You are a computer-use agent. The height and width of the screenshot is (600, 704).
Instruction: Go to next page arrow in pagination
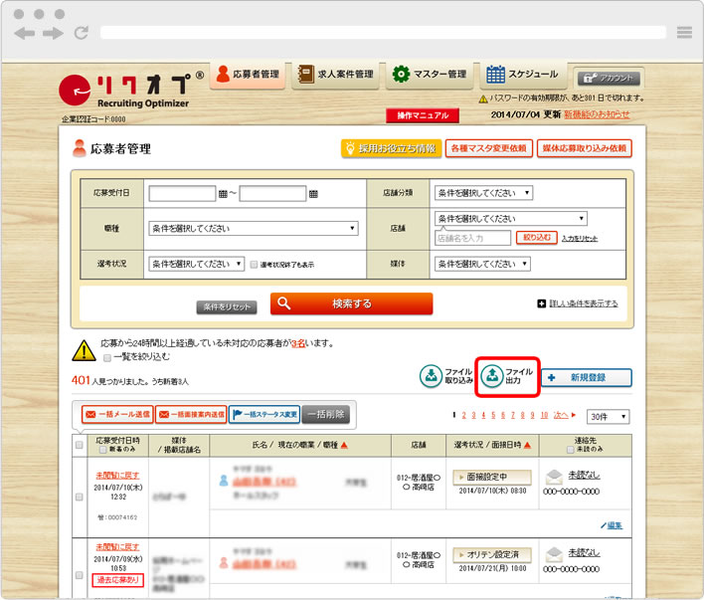tap(574, 415)
